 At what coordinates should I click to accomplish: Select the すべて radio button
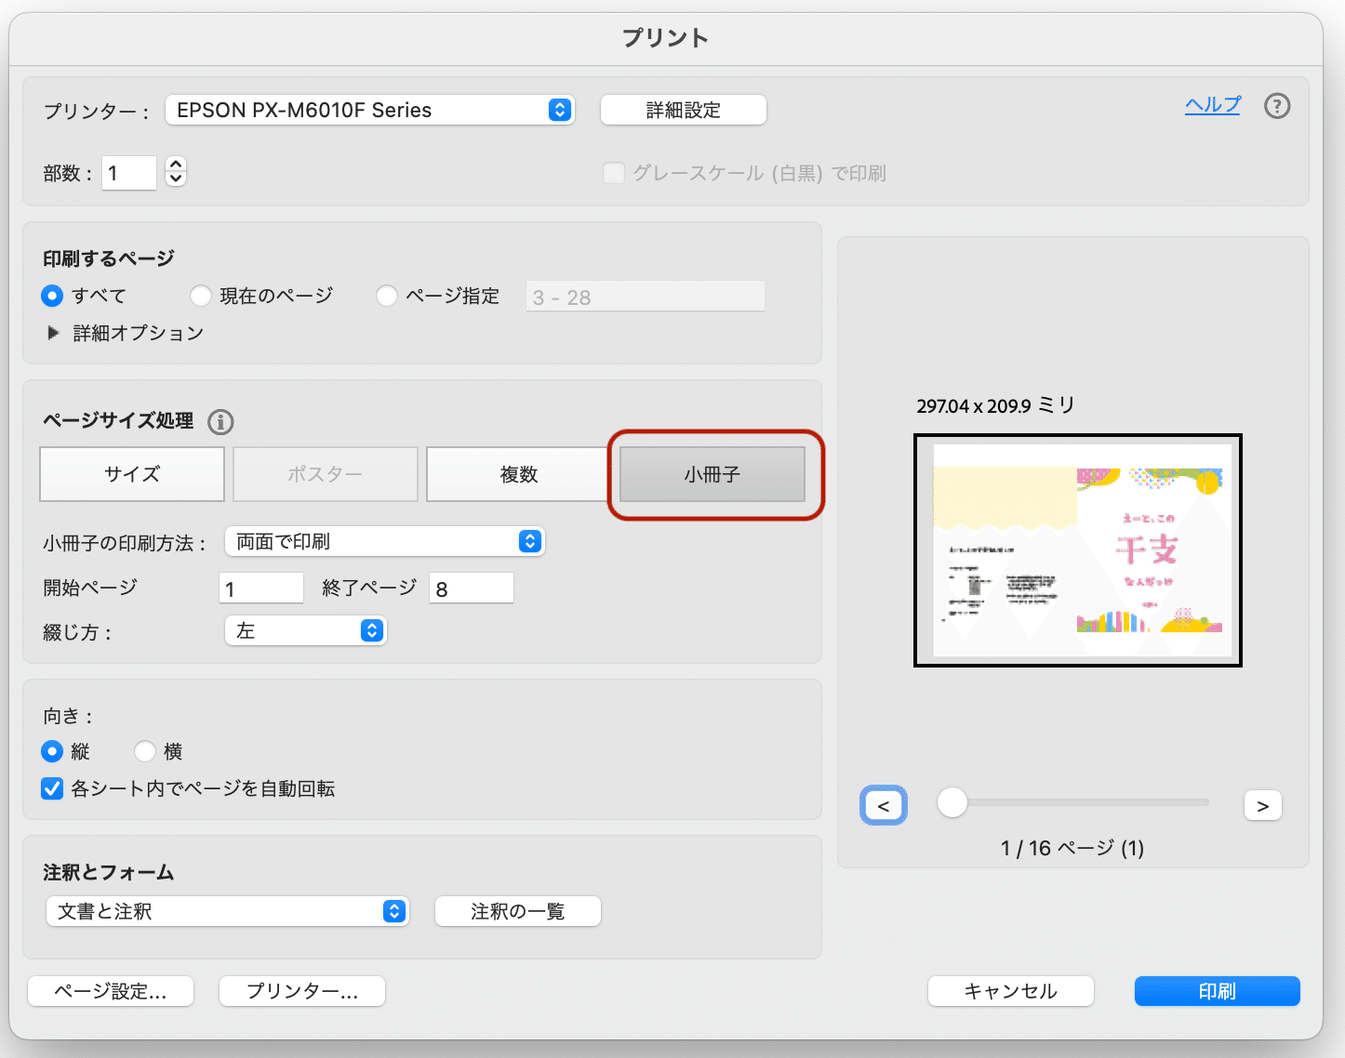pyautogui.click(x=52, y=296)
